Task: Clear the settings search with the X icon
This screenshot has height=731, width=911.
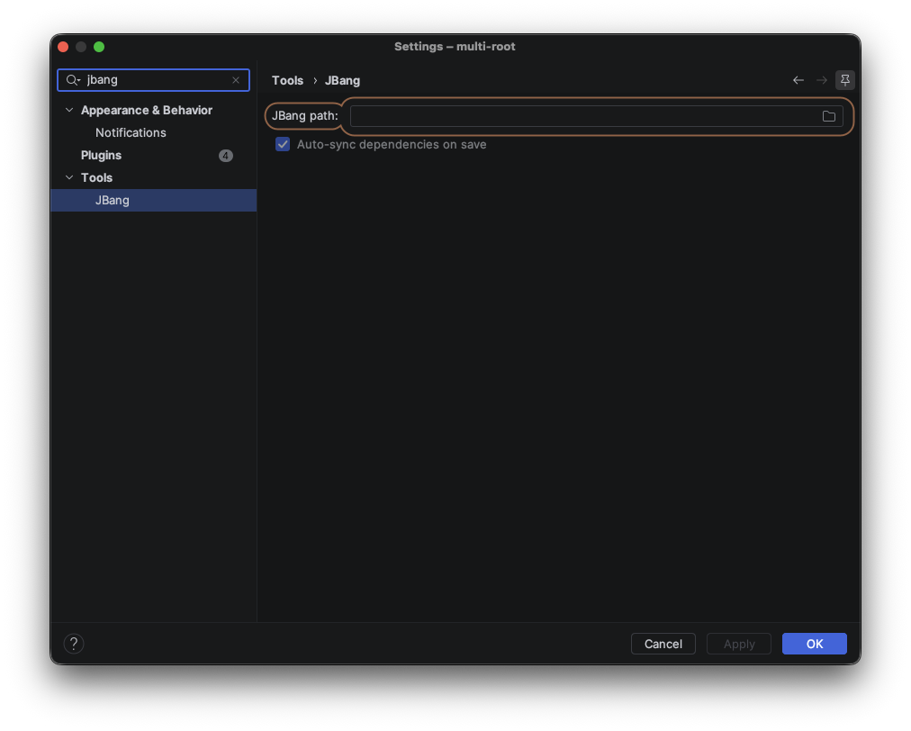Action: click(236, 80)
